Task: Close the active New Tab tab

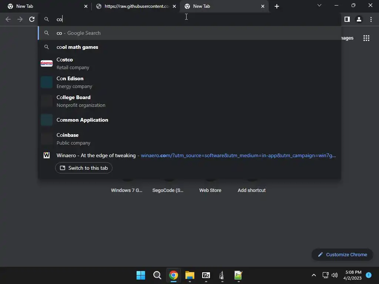Action: [x=263, y=6]
